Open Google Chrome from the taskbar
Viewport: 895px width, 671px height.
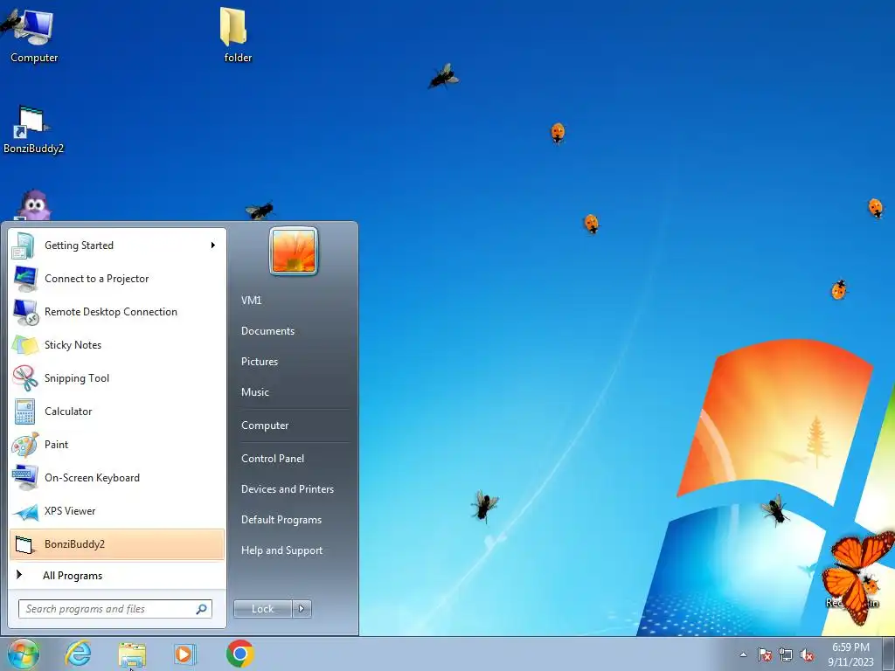coord(239,654)
